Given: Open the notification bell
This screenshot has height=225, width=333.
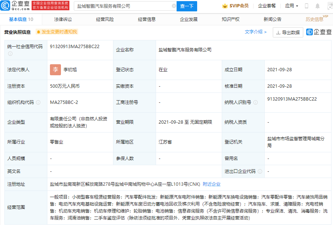Looking at the screenshot, I should pos(318,6).
